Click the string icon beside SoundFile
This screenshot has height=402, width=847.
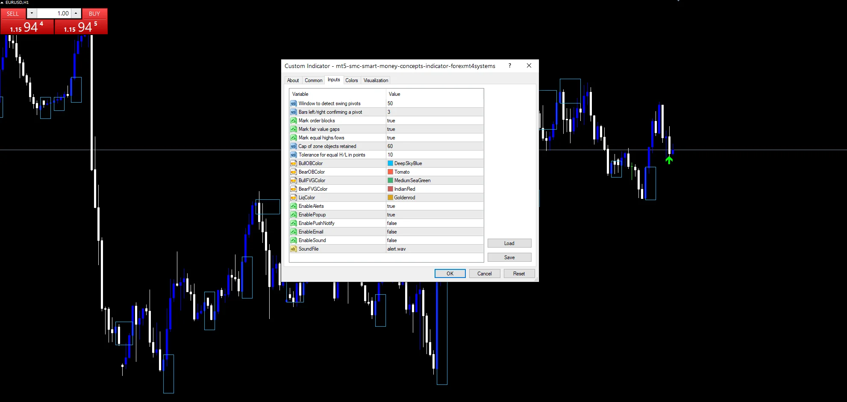(x=293, y=249)
